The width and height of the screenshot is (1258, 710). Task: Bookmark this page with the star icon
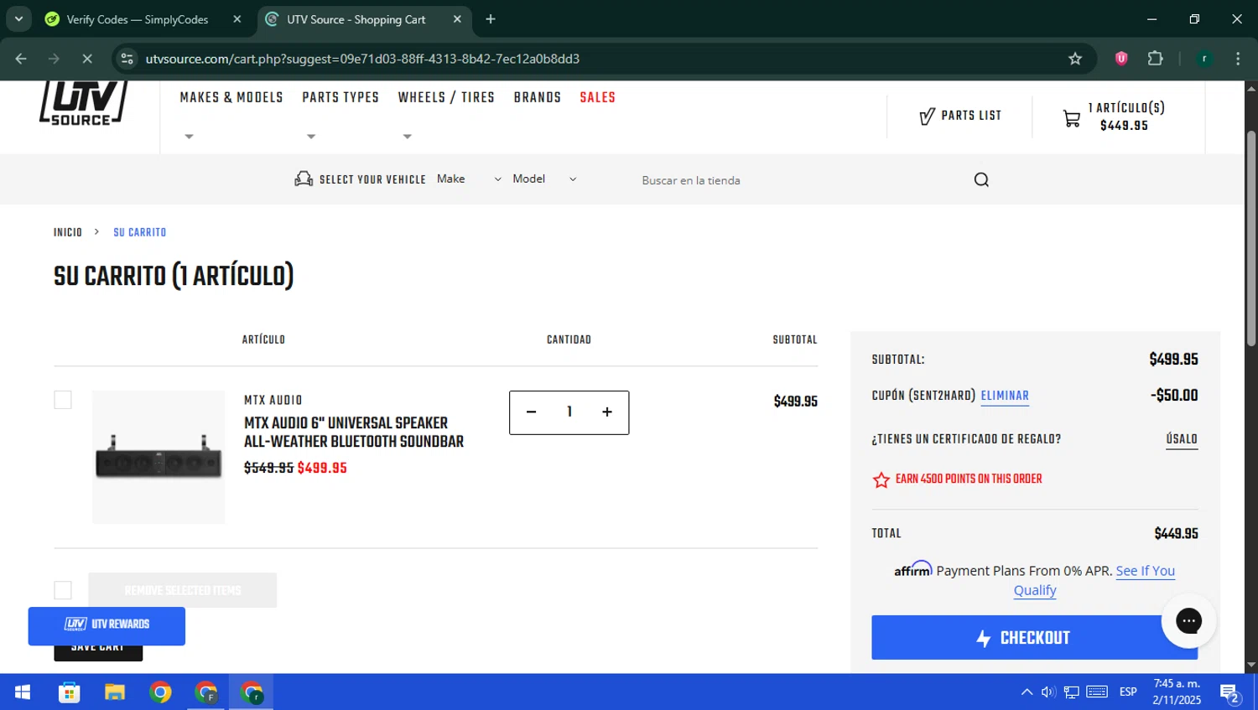point(1075,59)
